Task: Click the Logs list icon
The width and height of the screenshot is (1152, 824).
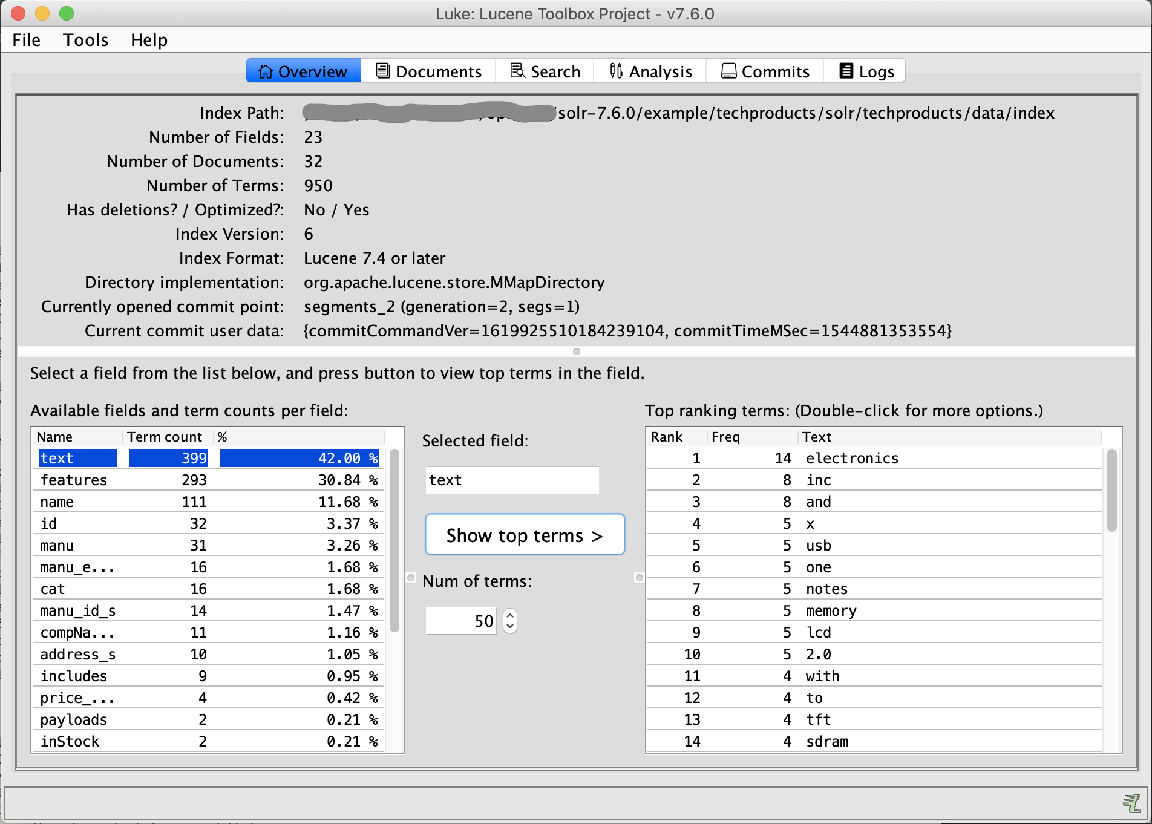Action: pos(846,71)
